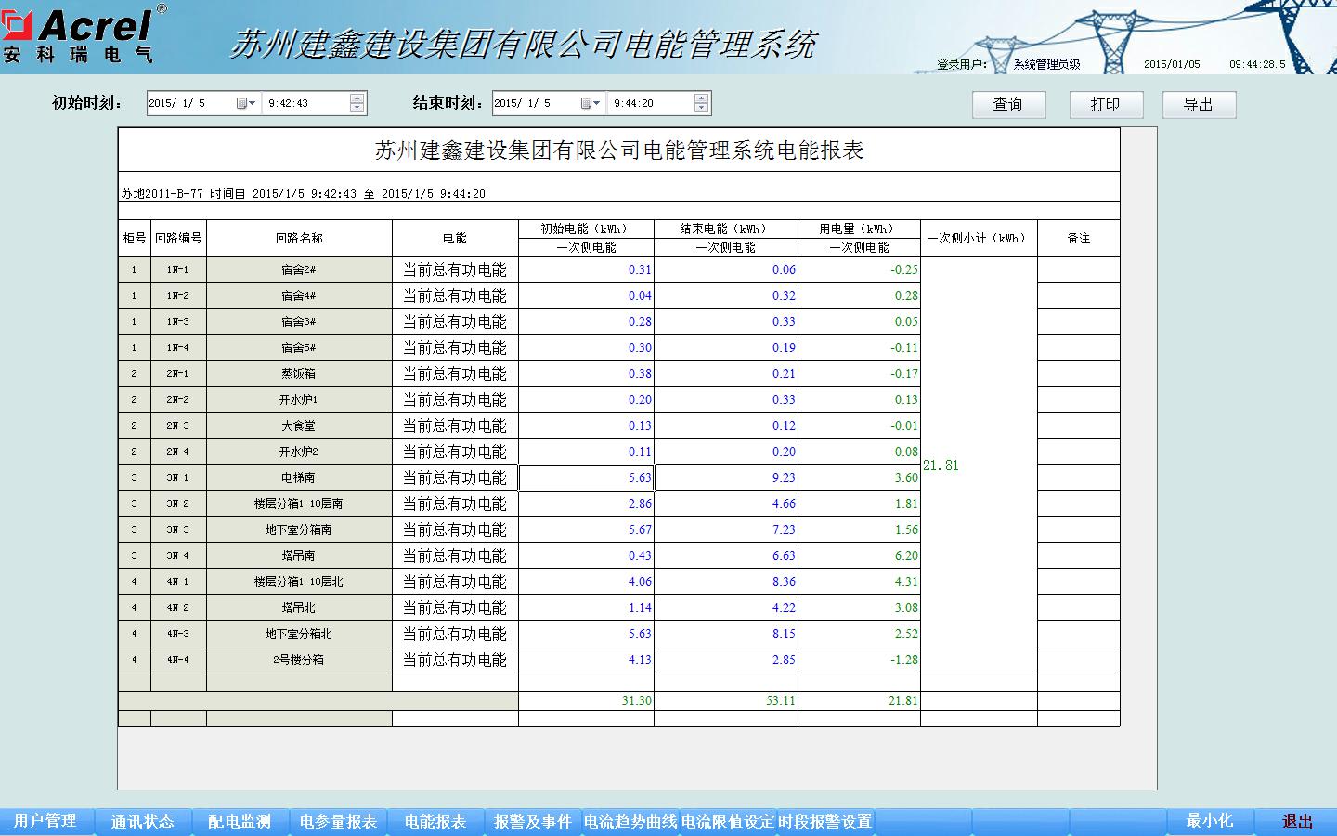Click the row name 2号楼分箱
Viewport: 1337px width, 836px height.
click(299, 660)
